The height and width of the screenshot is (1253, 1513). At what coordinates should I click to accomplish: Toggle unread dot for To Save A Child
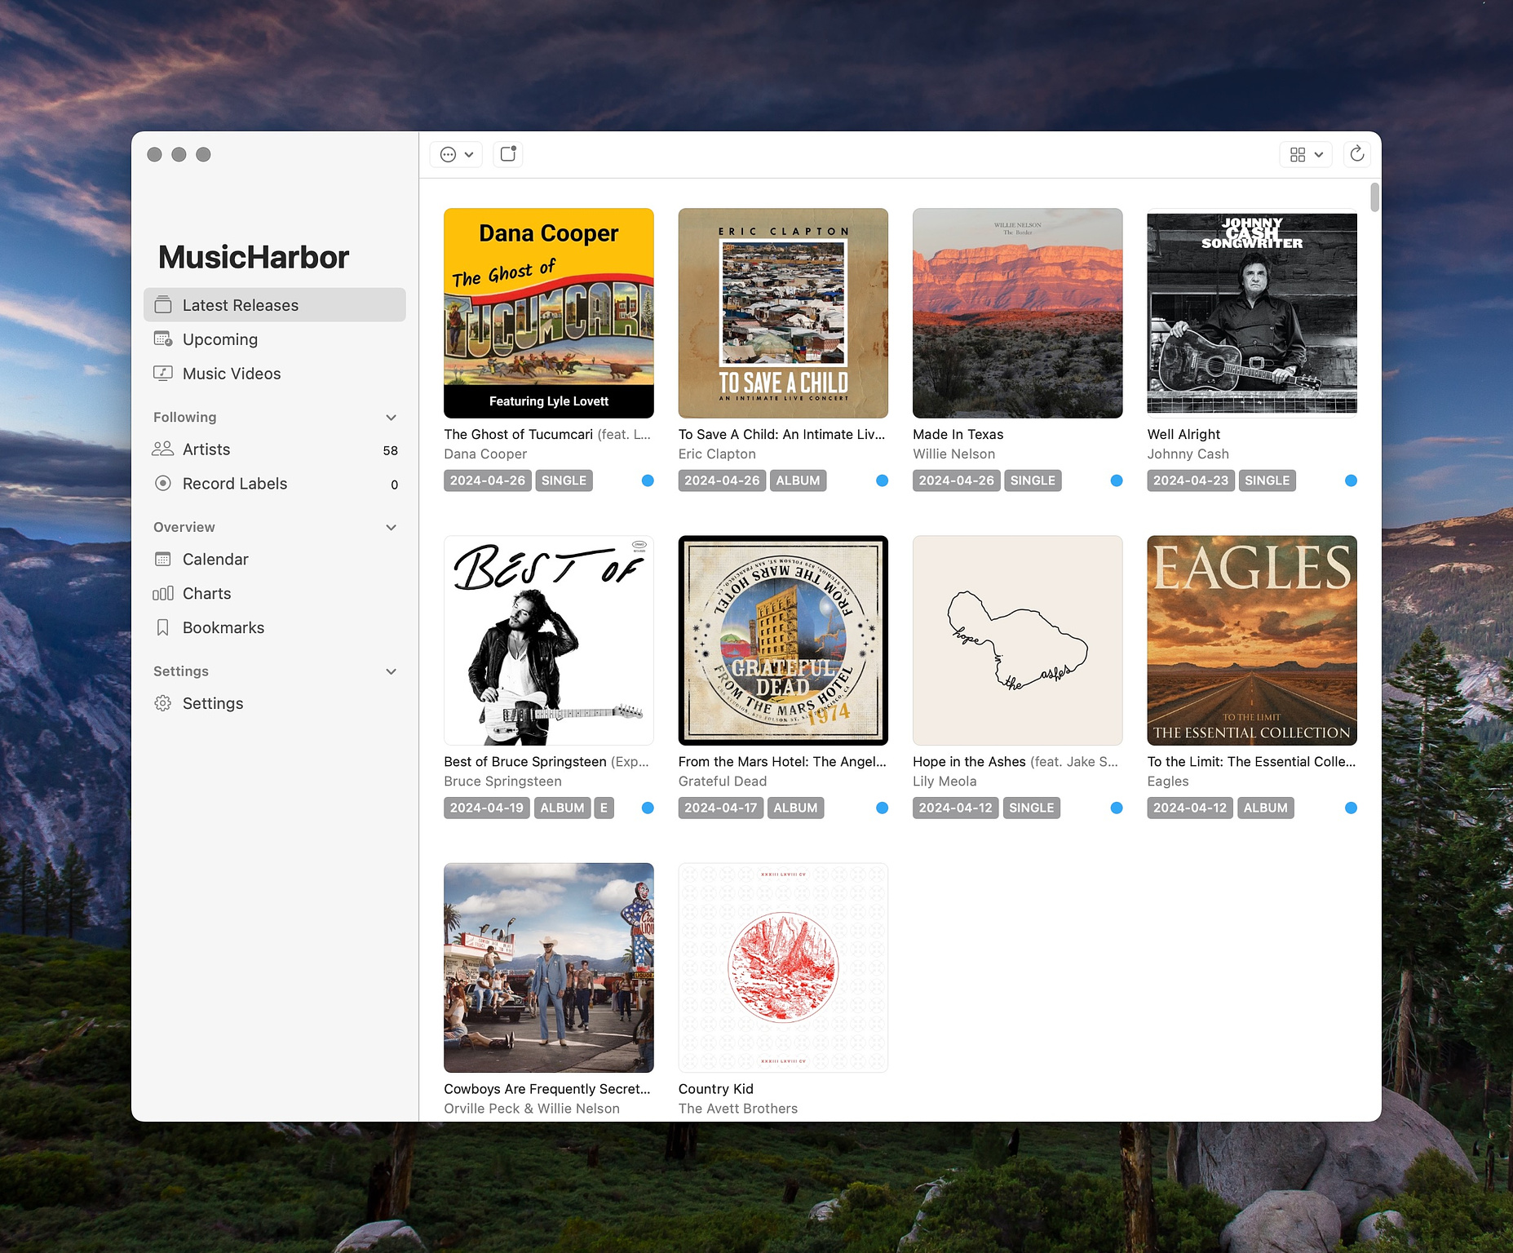pos(882,480)
